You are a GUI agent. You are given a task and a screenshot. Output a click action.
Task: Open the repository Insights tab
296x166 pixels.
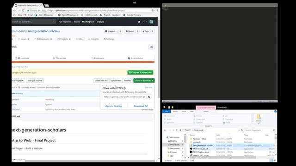[x=93, y=39]
